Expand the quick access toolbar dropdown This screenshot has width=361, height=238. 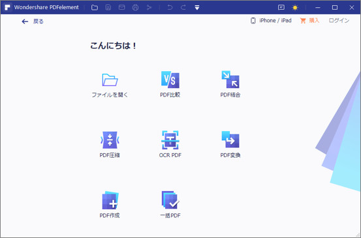coord(197,8)
